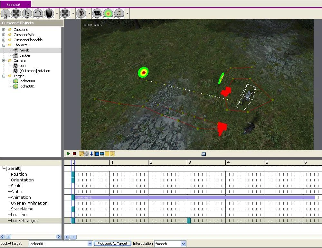The height and width of the screenshot is (248, 322).
Task: Select the StateName keyframe at time 0
Action: coord(73,209)
